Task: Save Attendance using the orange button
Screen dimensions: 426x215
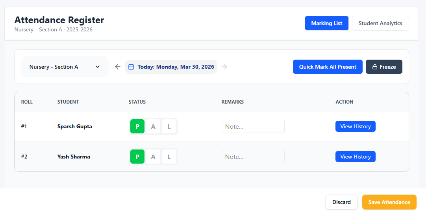Action: point(389,202)
